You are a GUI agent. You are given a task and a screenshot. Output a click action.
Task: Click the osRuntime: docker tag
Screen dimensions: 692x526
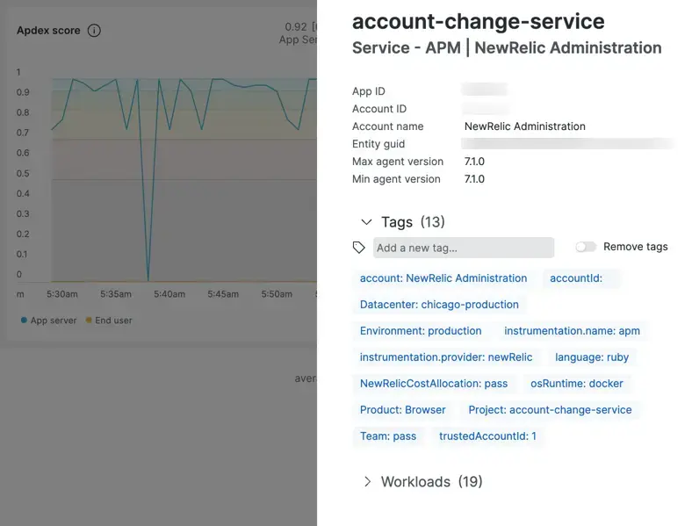click(576, 384)
